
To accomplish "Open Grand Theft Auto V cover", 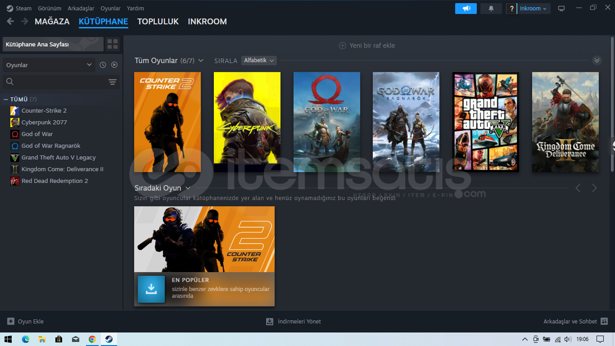I will [486, 122].
